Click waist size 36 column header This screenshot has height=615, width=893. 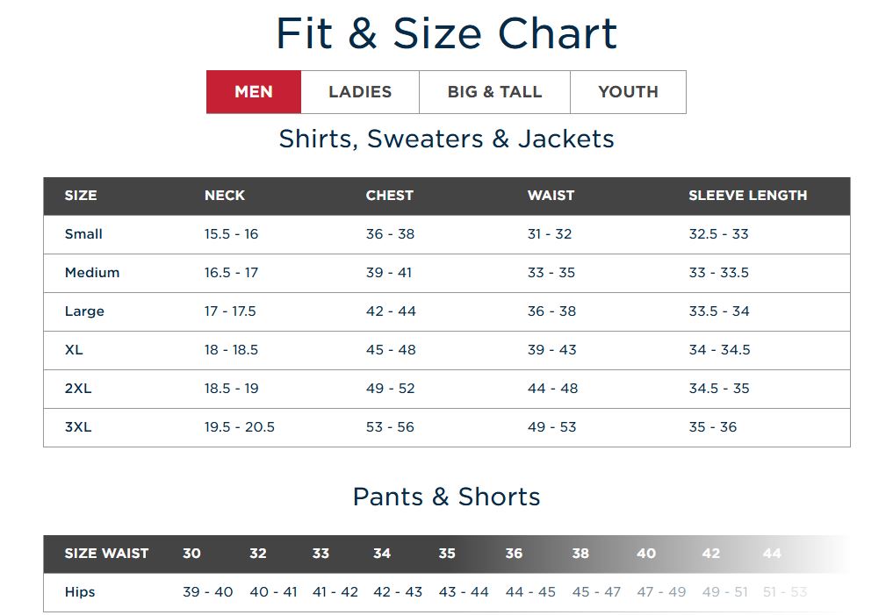coord(514,553)
